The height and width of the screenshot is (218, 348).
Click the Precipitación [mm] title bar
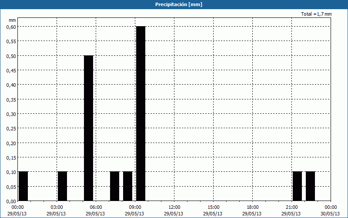click(x=174, y=4)
